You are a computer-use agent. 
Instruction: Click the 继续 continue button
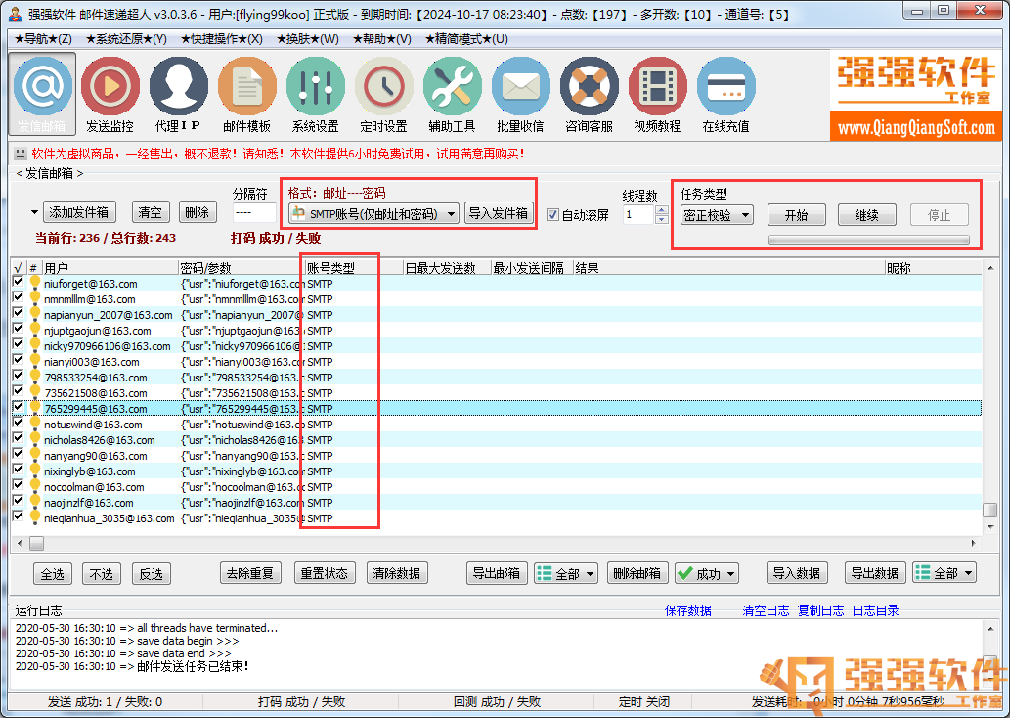(x=867, y=215)
